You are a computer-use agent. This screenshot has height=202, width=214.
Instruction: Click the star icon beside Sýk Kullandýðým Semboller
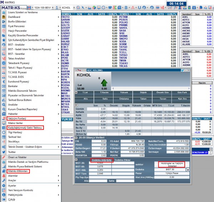[4, 40]
